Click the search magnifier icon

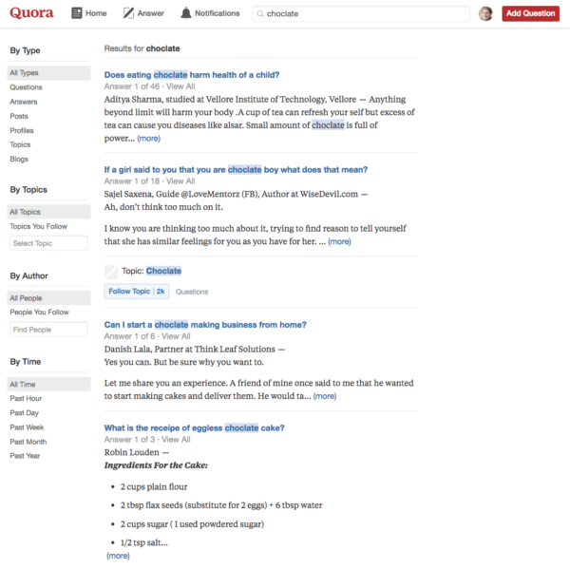[x=260, y=14]
